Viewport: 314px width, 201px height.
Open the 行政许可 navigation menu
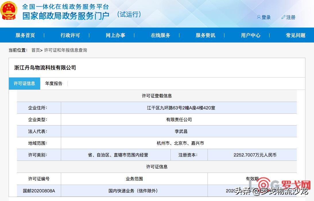(70, 35)
